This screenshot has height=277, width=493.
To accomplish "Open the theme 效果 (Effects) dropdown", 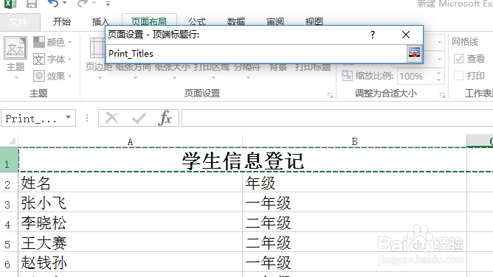I will (x=52, y=76).
